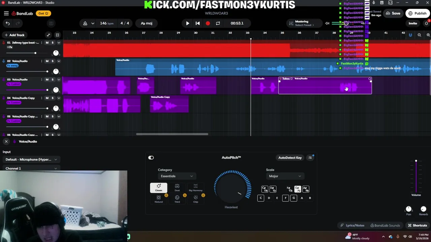
Task: Select the Third AutoPitch preset
Action: (177, 199)
